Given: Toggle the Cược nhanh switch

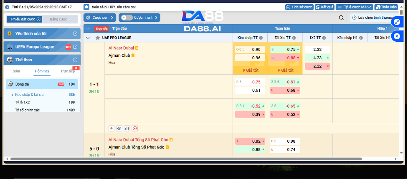Looking at the screenshot, I should pyautogui.click(x=127, y=18).
